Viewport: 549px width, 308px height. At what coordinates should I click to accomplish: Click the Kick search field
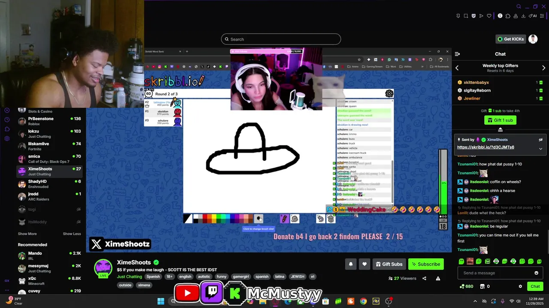[281, 39]
